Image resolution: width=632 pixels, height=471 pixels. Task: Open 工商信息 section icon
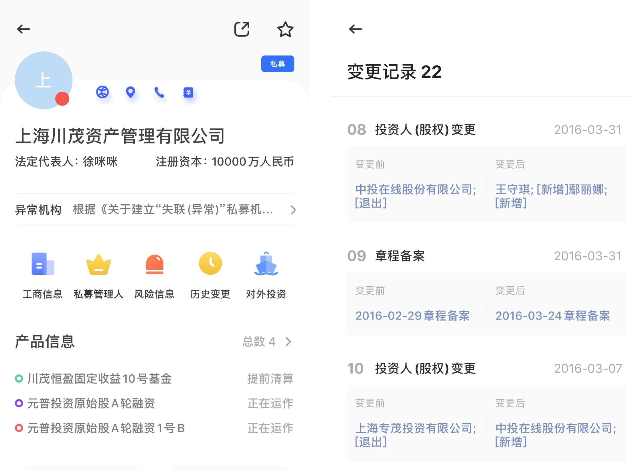tap(43, 264)
